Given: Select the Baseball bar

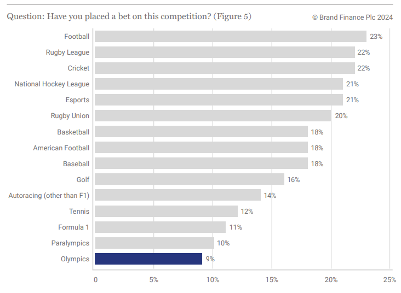Looking at the screenshot, I should tap(201, 163).
